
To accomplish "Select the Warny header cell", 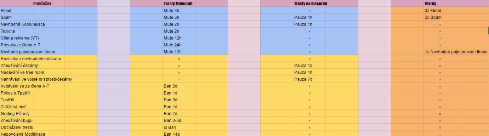I will (x=440, y=4).
